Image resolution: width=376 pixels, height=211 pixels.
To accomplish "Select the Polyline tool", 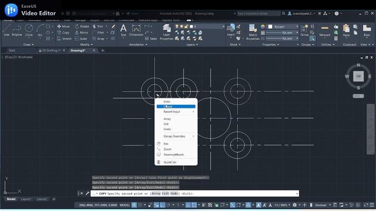I will pyautogui.click(x=17, y=30).
